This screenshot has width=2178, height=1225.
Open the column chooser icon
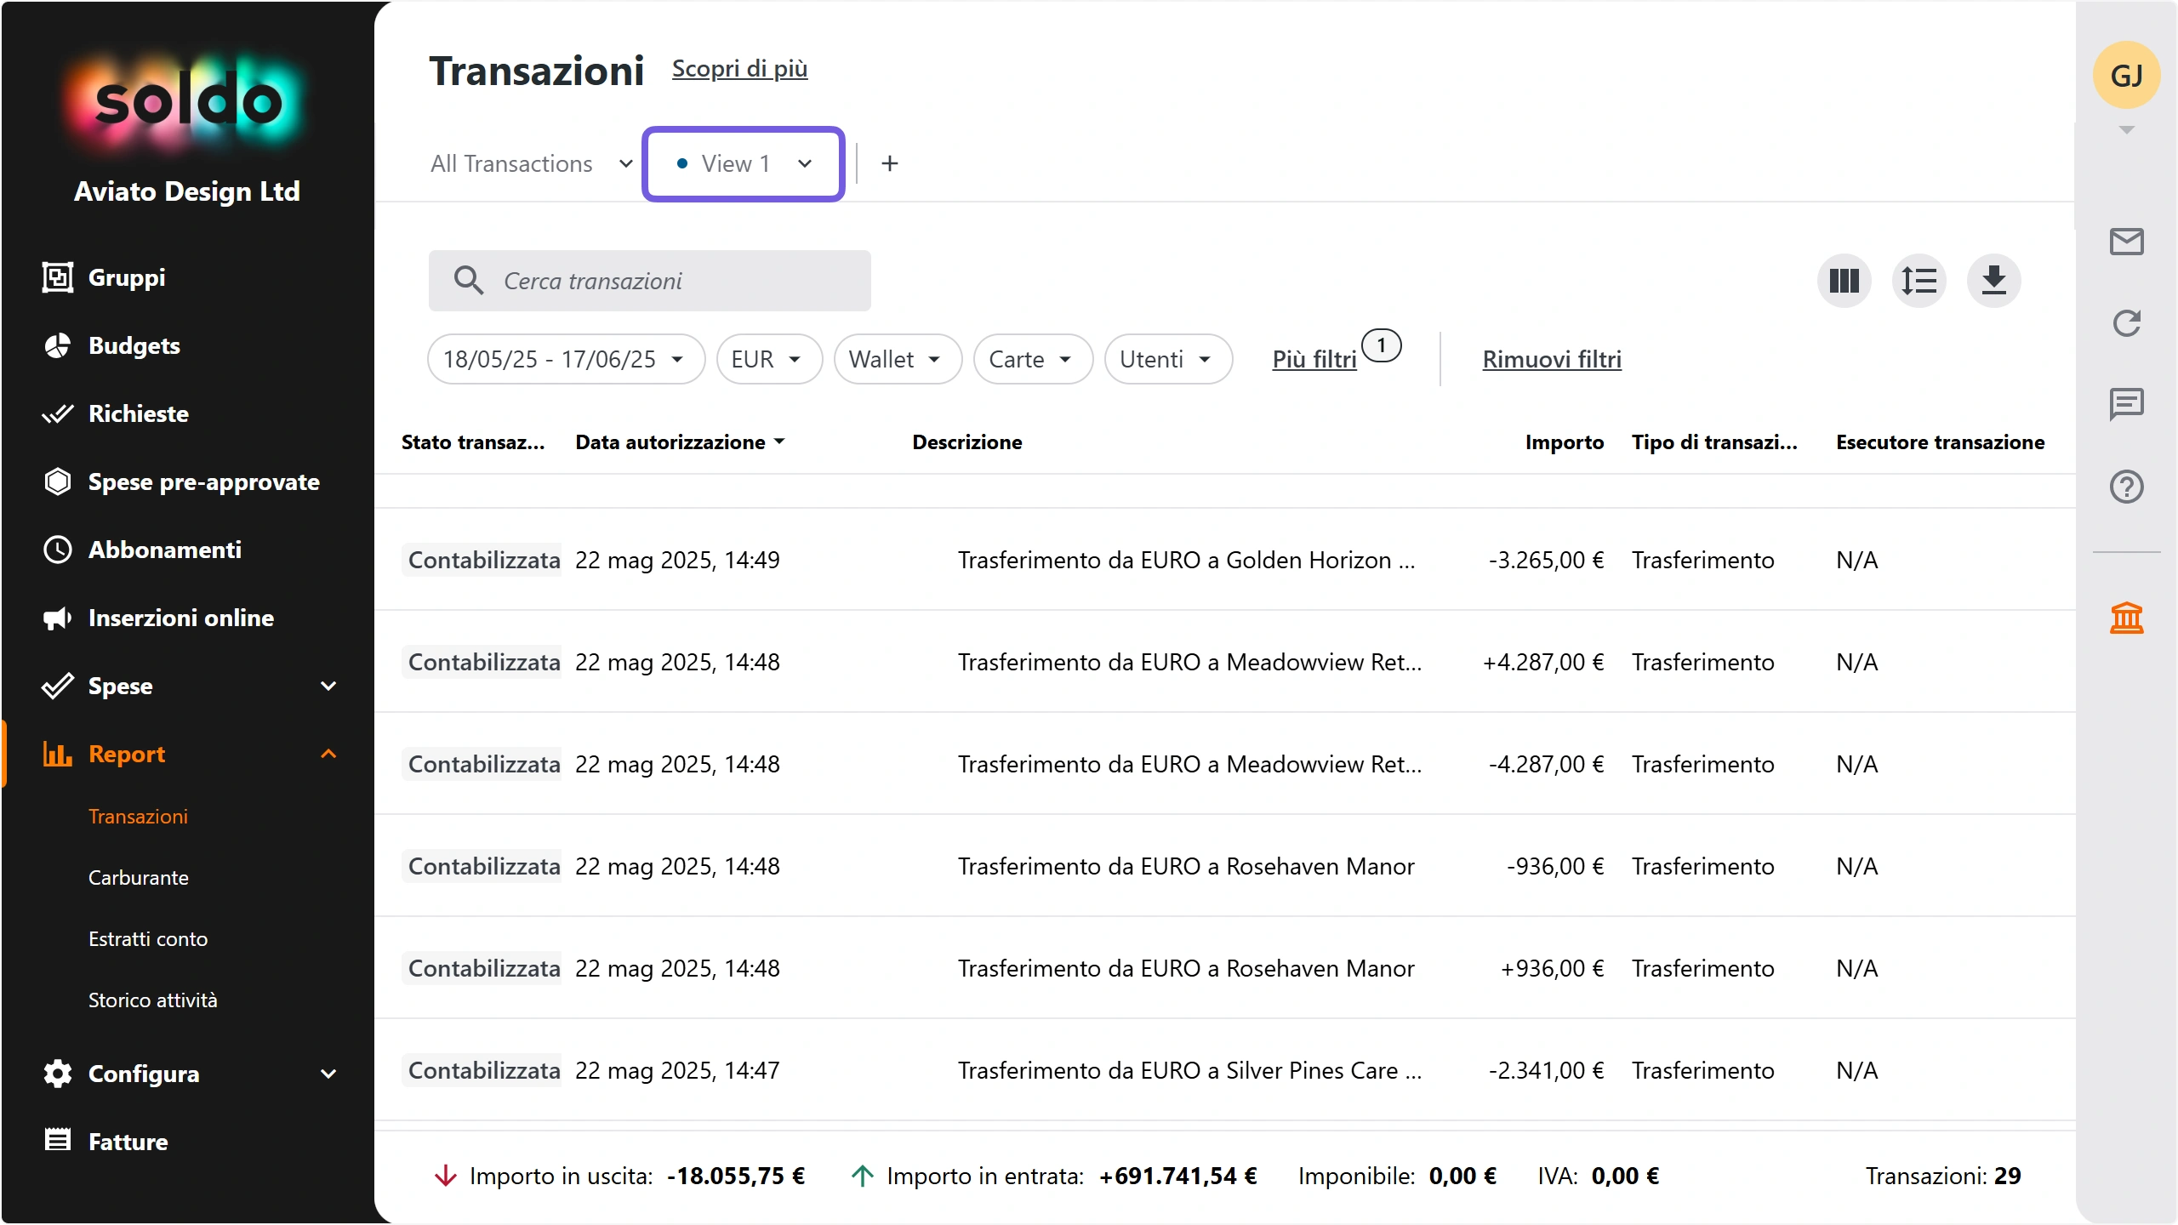pyautogui.click(x=1844, y=281)
